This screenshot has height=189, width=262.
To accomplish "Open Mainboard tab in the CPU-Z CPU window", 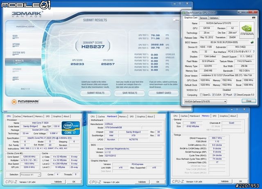I will pos(28,116).
